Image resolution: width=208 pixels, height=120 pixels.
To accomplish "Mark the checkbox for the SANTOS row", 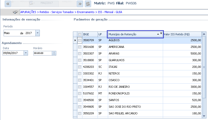I will click(x=80, y=100).
